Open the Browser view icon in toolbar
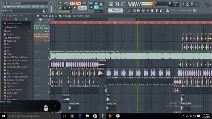Screen dimensions: 212x119 (x=143, y=10)
